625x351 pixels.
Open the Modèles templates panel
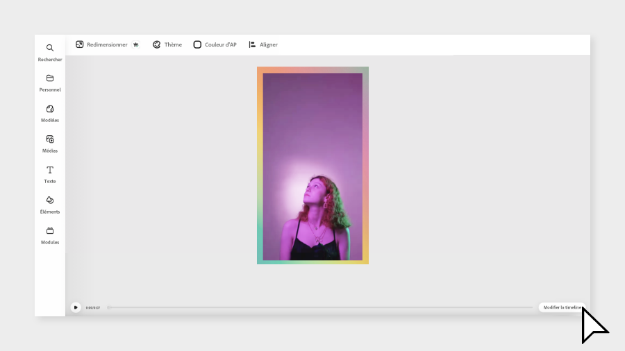tap(50, 114)
